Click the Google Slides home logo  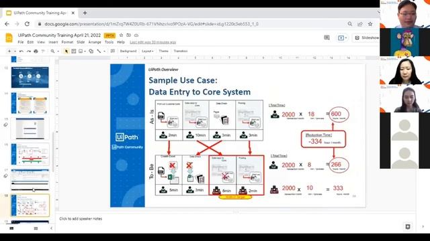point(9,37)
